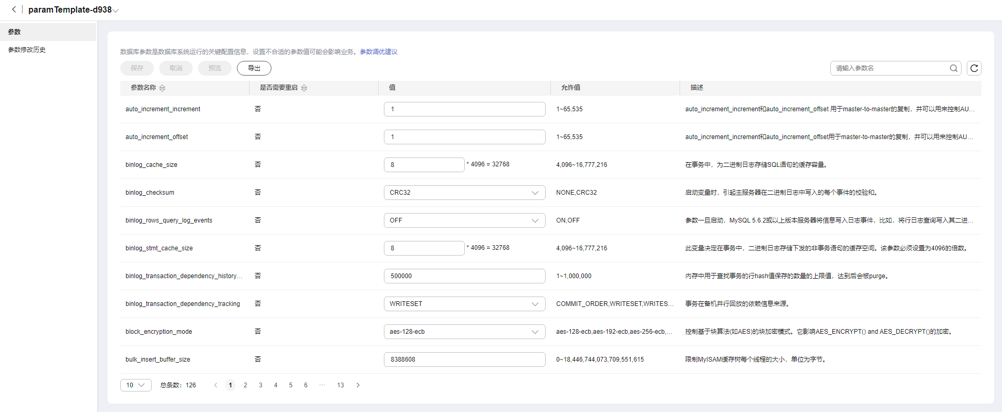1002x412 pixels.
Task: Select page 1 in pagination
Action: [230, 385]
